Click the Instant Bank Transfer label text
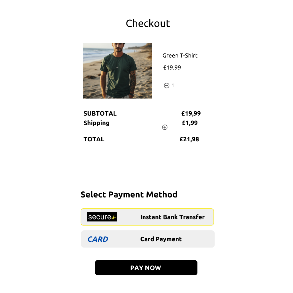Screen dimensions: 293x293 tap(173, 217)
